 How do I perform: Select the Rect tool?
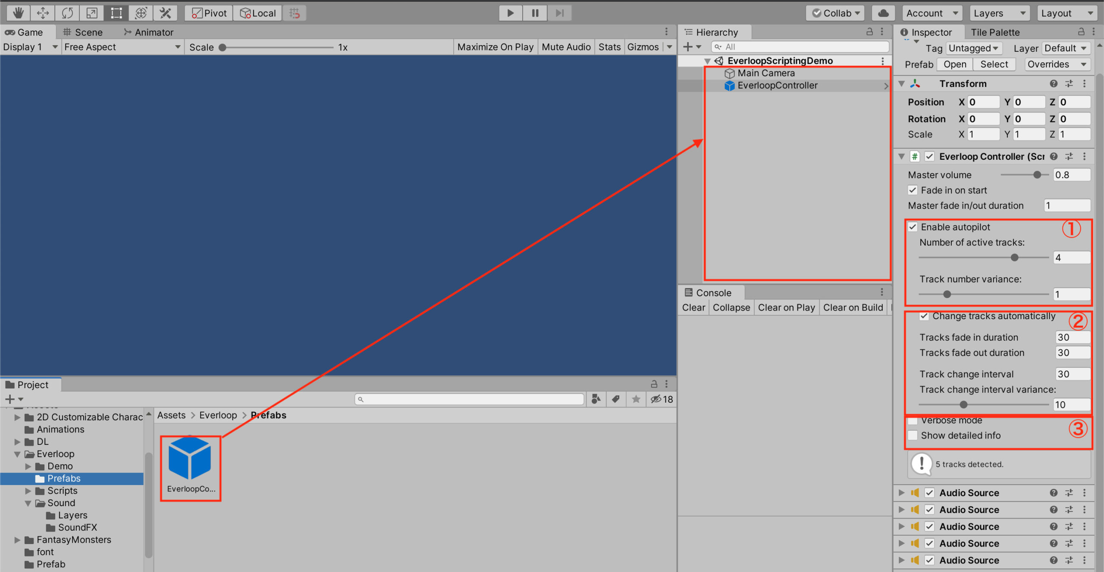(116, 13)
